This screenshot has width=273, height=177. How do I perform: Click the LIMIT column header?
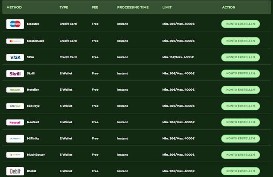point(167,7)
